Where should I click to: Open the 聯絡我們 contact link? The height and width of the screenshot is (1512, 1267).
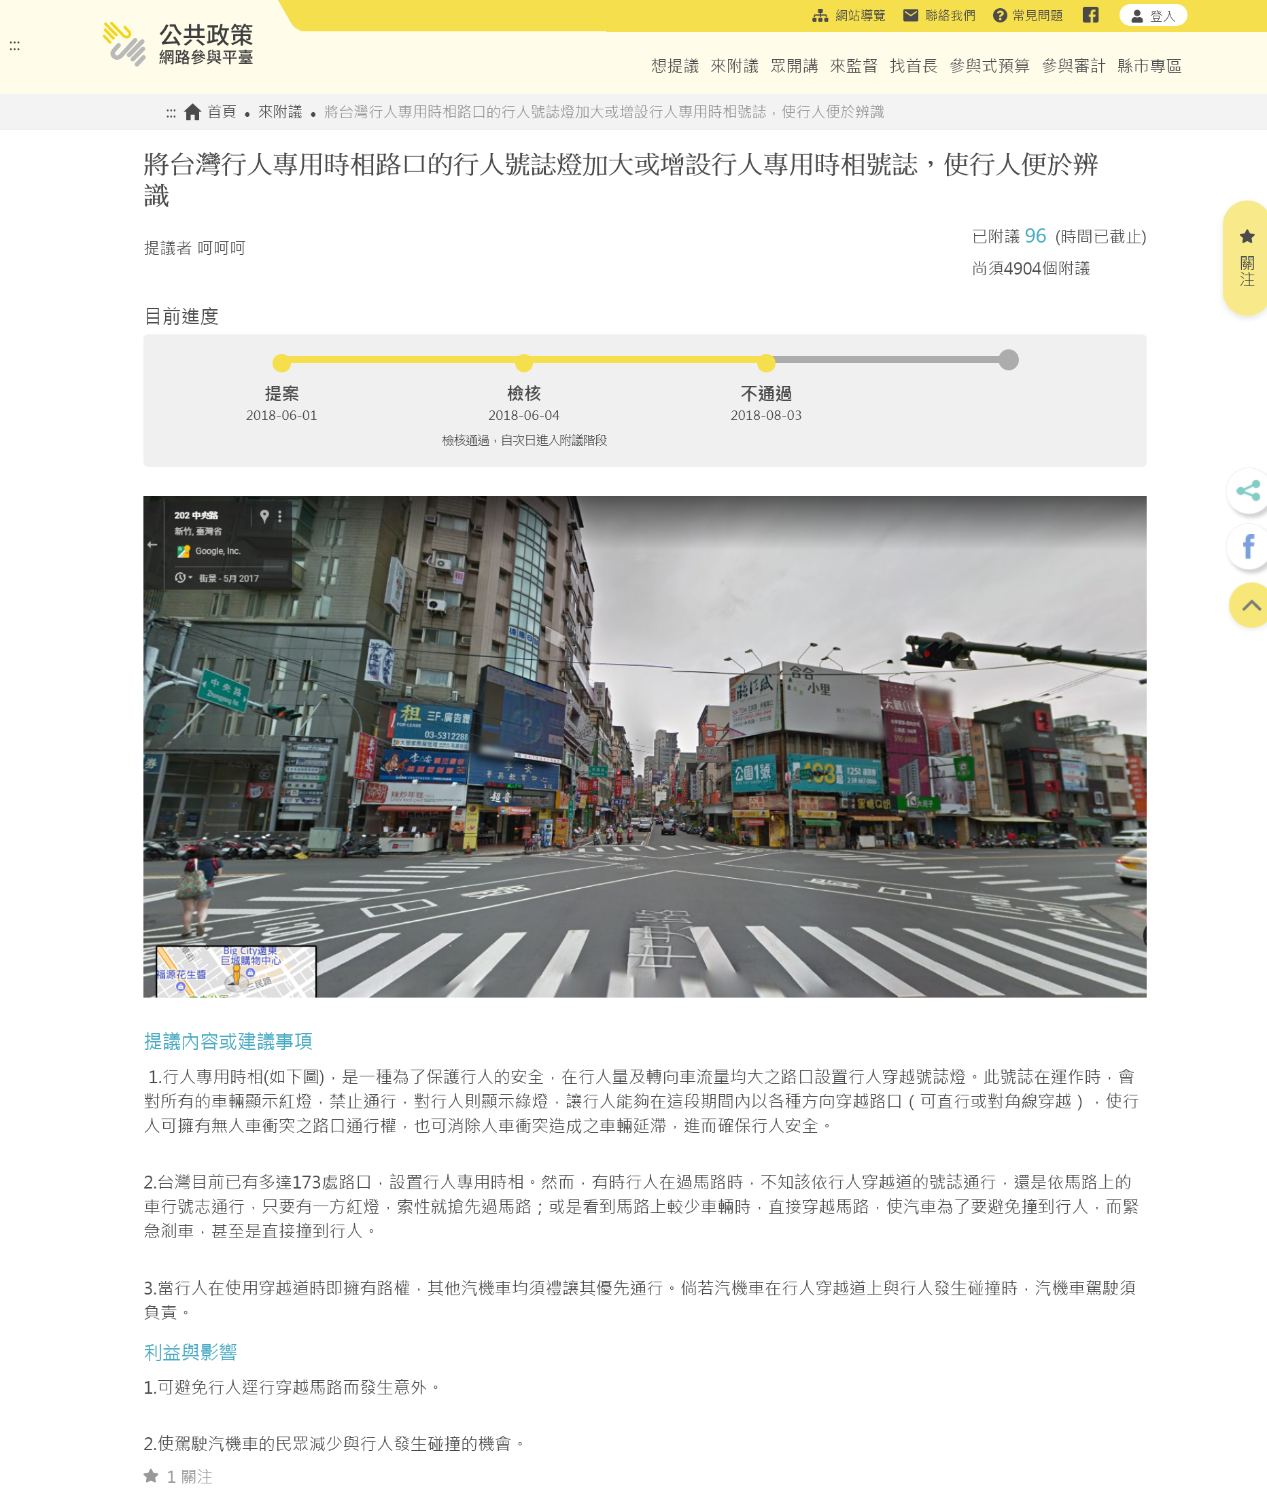(x=939, y=15)
